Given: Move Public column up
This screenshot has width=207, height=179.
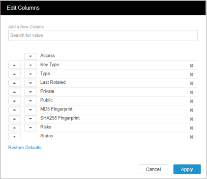Looking at the screenshot, I should [x=14, y=101].
